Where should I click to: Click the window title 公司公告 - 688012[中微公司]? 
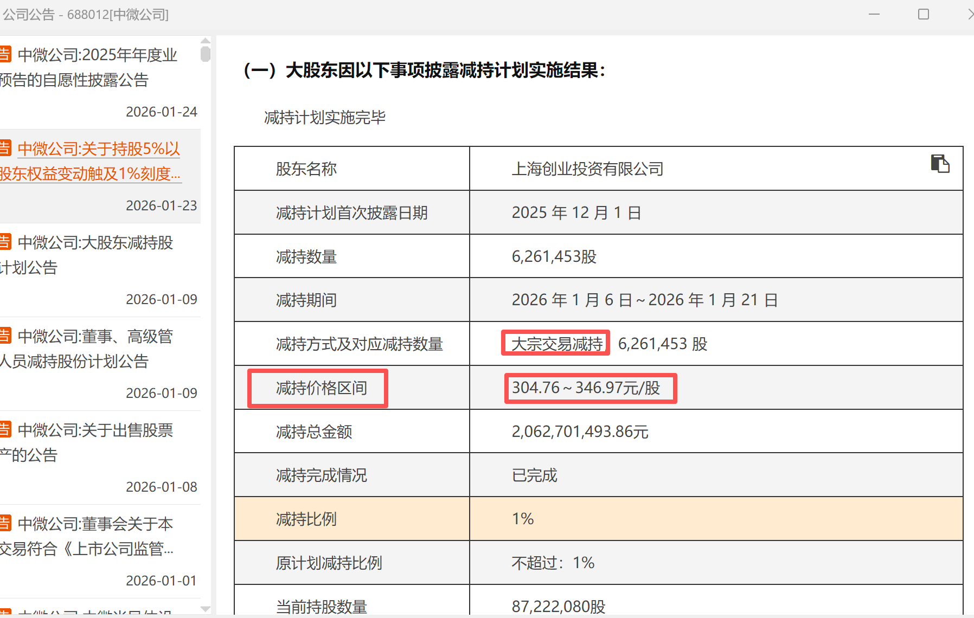coord(86,15)
